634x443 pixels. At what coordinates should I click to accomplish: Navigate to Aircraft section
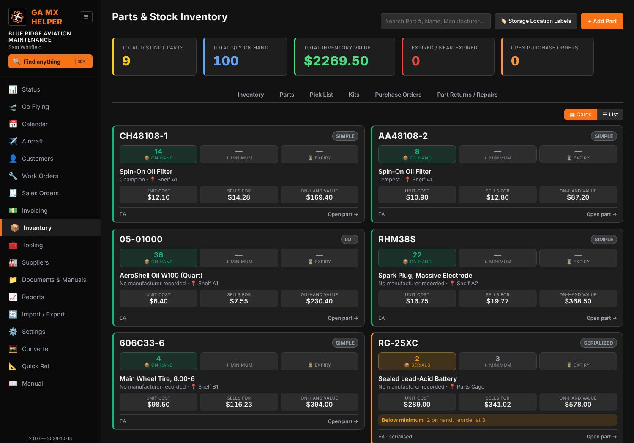point(51,141)
